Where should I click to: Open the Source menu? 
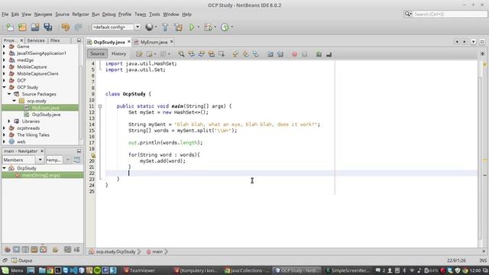pyautogui.click(x=63, y=15)
